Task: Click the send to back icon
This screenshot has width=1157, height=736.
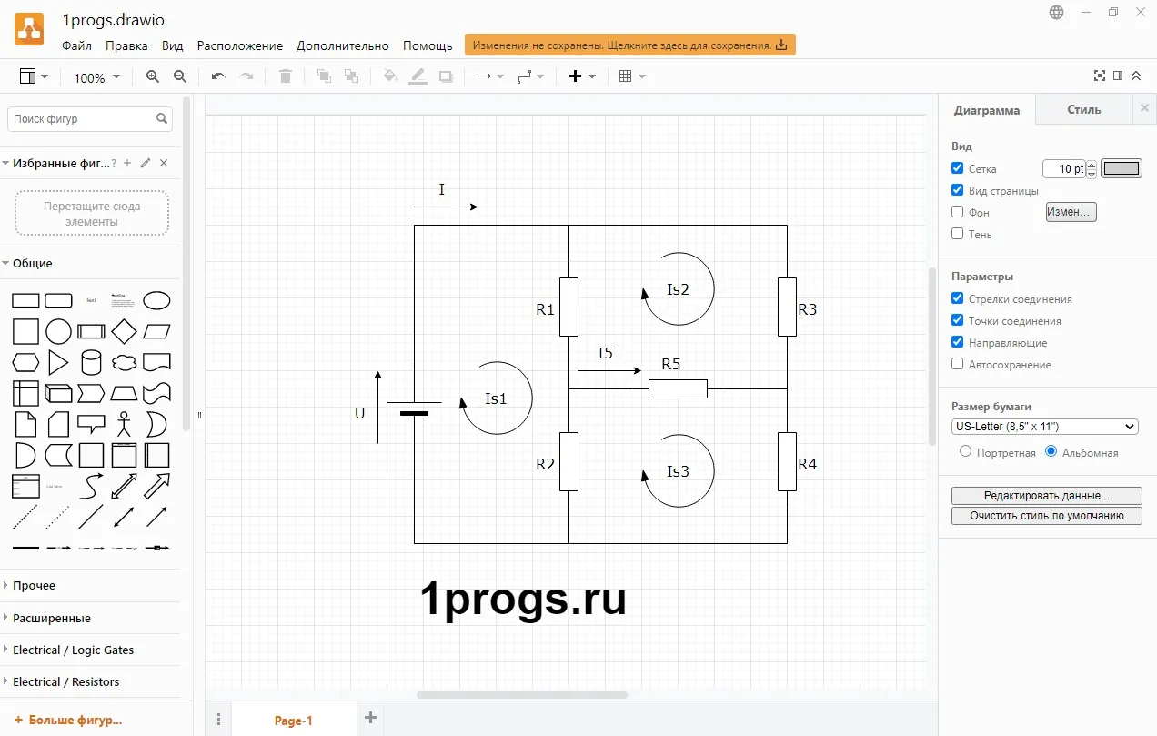Action: point(351,77)
